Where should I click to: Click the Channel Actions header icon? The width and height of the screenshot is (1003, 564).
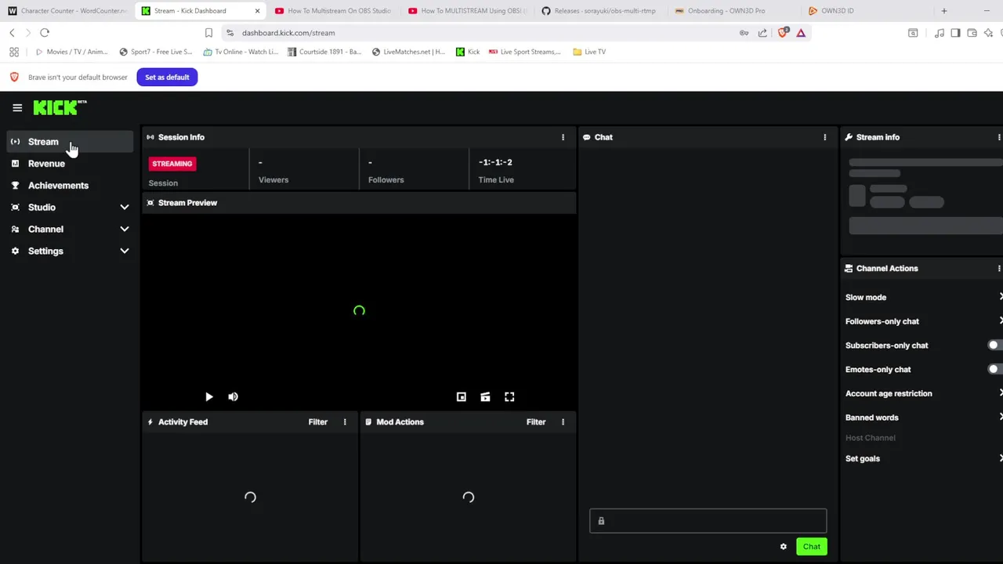coord(849,269)
